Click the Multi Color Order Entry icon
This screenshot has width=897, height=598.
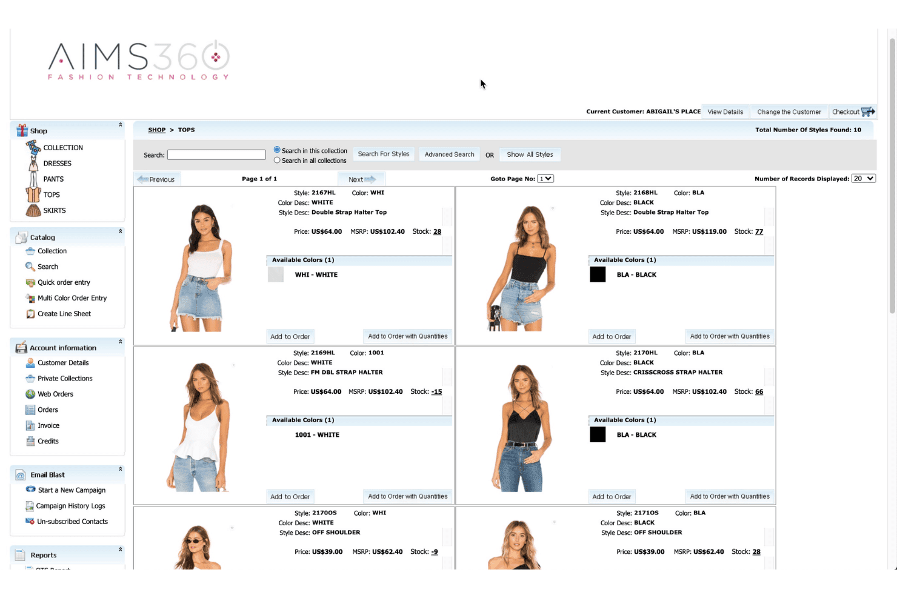click(x=30, y=298)
